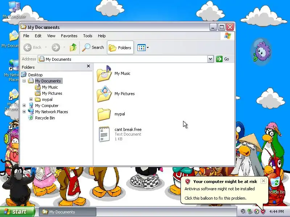Open the File menu
This screenshot has width=290, height=217.
[26, 36]
